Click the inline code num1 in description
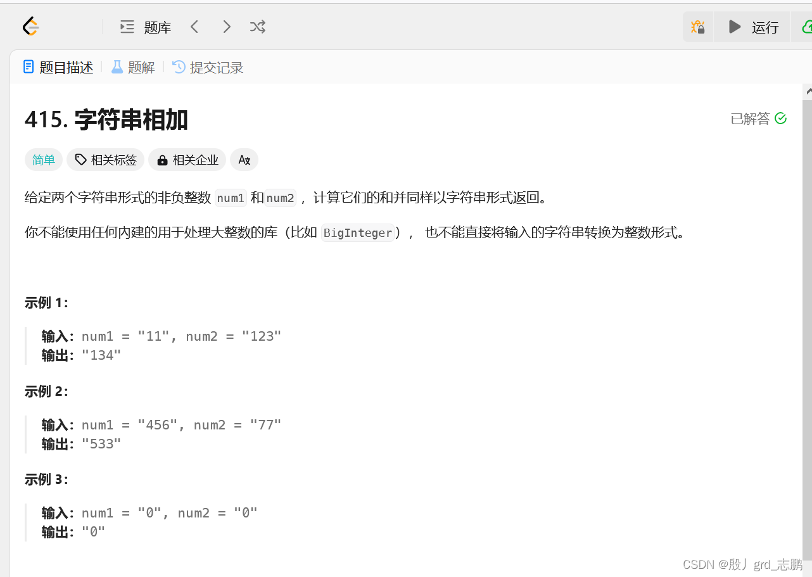This screenshot has height=577, width=812. tap(231, 198)
